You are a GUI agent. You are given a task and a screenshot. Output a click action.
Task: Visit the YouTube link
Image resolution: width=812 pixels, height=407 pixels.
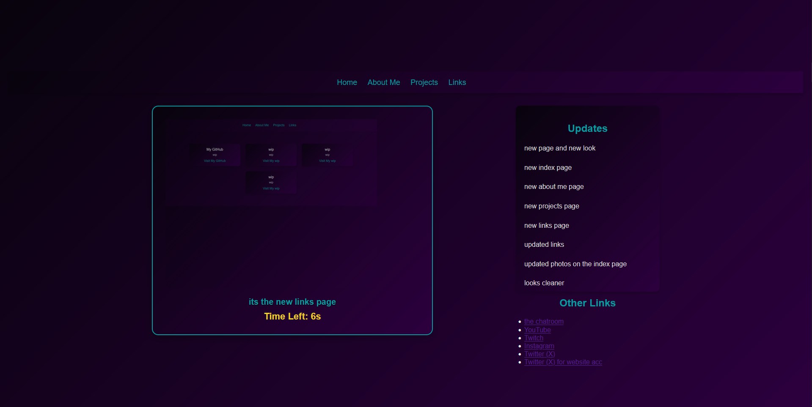click(x=537, y=330)
